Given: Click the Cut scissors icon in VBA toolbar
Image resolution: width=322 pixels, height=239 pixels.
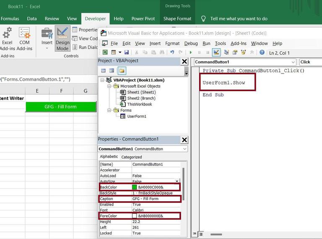Looking at the screenshot, I should click(x=136, y=53).
